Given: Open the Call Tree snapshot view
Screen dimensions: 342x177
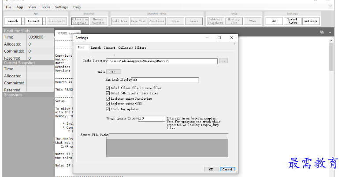Looking at the screenshot, I should pos(119,21).
